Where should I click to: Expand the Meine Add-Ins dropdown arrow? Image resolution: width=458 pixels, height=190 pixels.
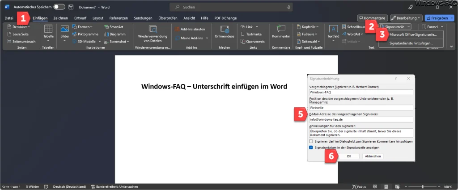coord(207,38)
